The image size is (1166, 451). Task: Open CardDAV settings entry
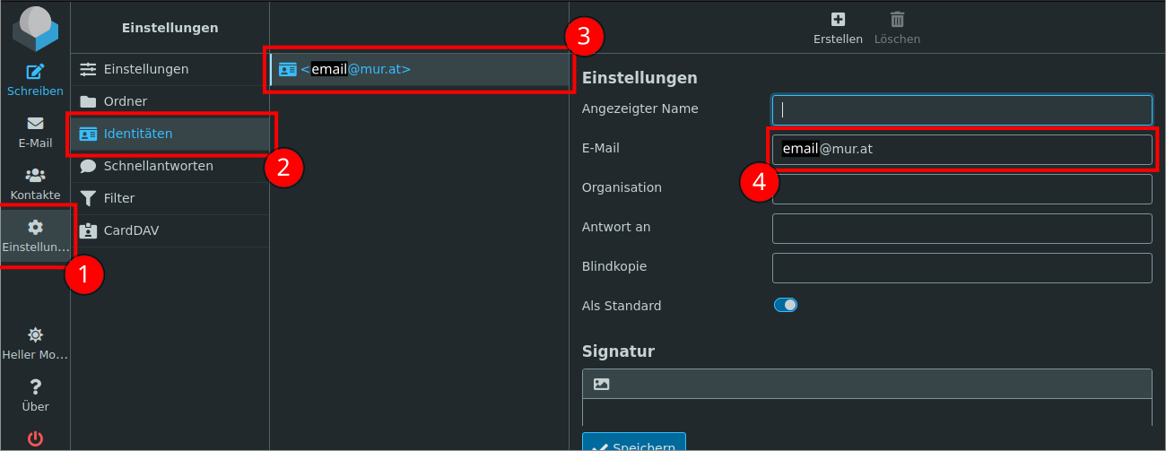coord(131,230)
